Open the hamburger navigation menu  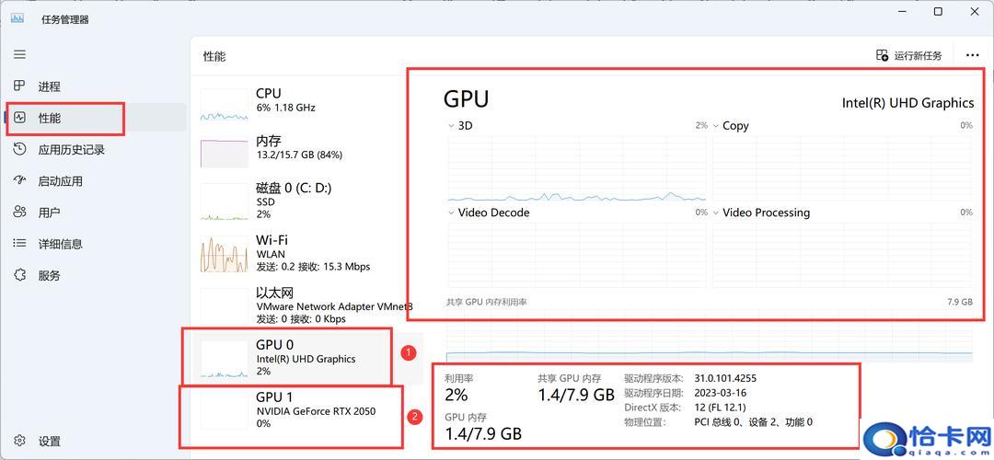pyautogui.click(x=19, y=55)
